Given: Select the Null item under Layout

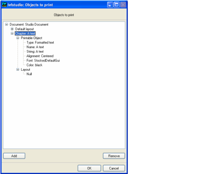Looking at the screenshot, I should coord(29,74).
